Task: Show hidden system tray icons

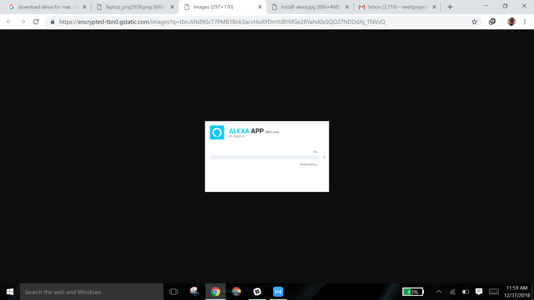Action: coord(439,292)
